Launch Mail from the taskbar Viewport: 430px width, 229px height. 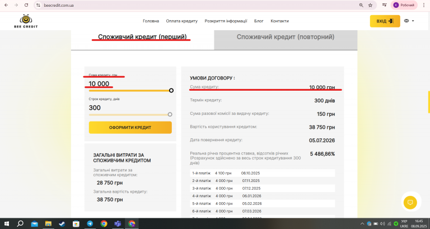click(34, 224)
